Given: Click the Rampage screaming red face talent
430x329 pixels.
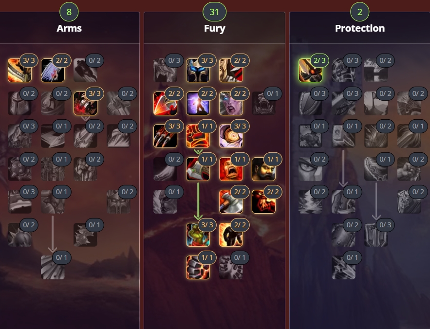Looking at the screenshot, I should (231, 169).
